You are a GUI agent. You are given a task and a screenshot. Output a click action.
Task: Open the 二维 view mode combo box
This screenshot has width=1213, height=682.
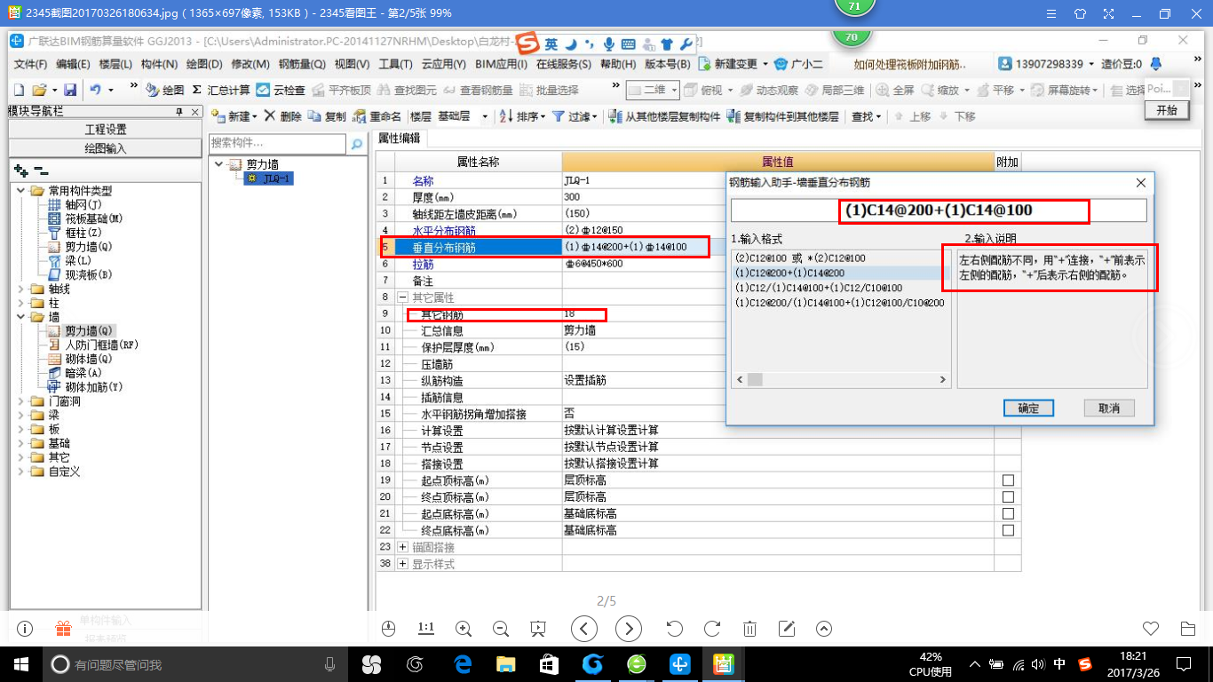tap(653, 91)
